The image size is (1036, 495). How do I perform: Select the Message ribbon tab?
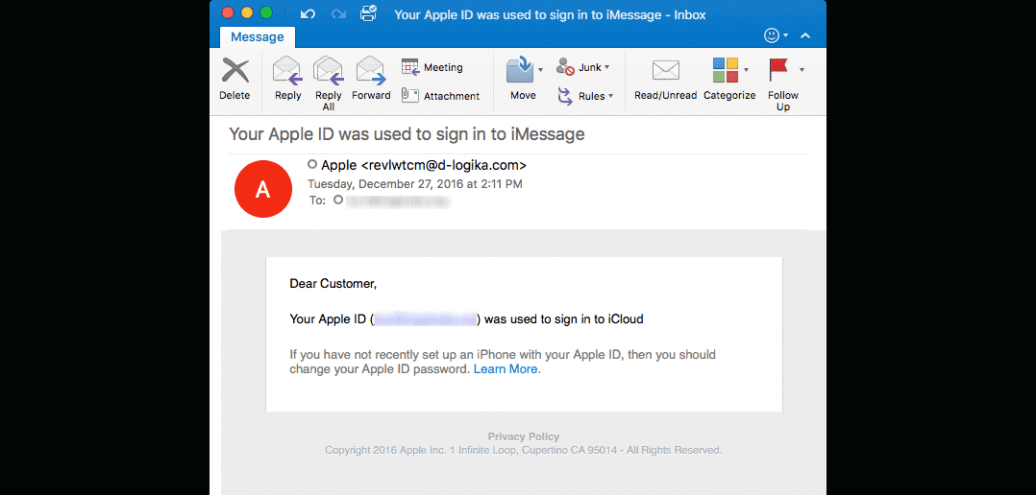tap(257, 36)
